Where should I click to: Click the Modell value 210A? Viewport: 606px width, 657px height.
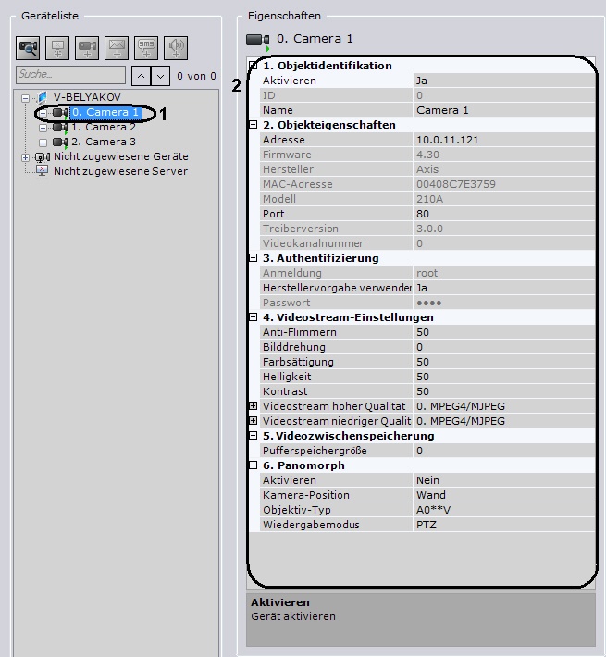pos(504,199)
